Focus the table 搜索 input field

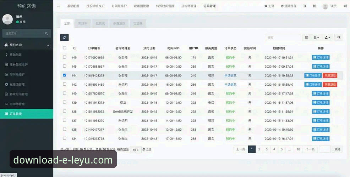click(x=283, y=38)
